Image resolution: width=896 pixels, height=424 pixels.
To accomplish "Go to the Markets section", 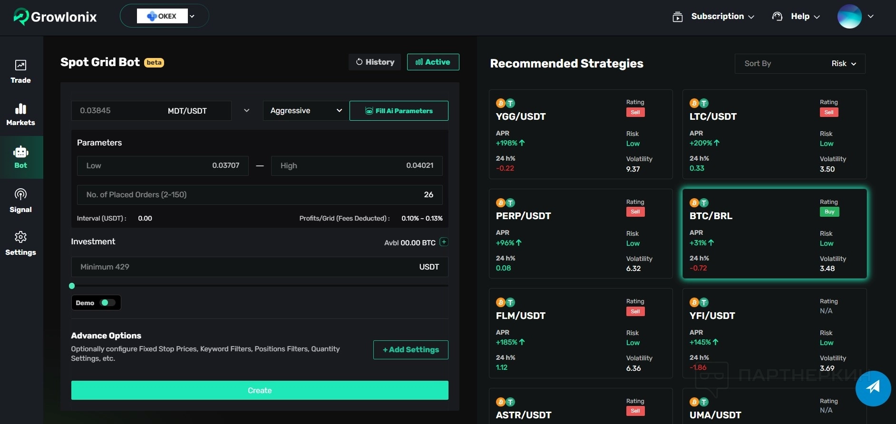I will [21, 114].
